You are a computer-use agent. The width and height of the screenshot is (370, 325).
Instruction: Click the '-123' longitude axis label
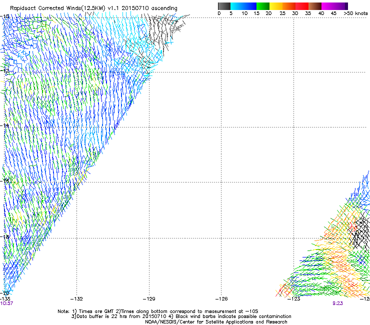(x=294, y=299)
